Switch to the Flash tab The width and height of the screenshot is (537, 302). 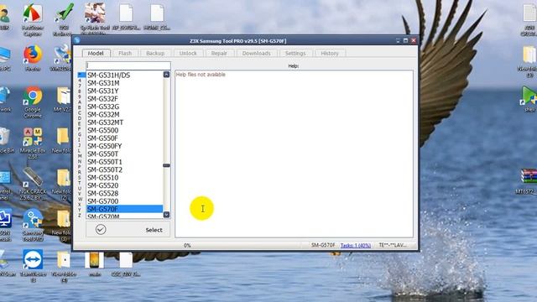click(x=125, y=53)
